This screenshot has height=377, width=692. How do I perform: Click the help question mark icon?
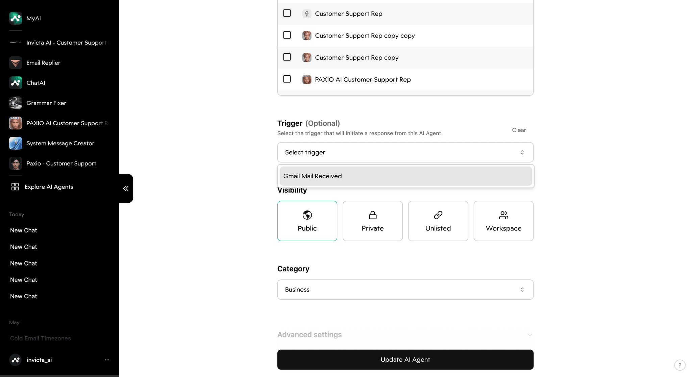click(679, 365)
